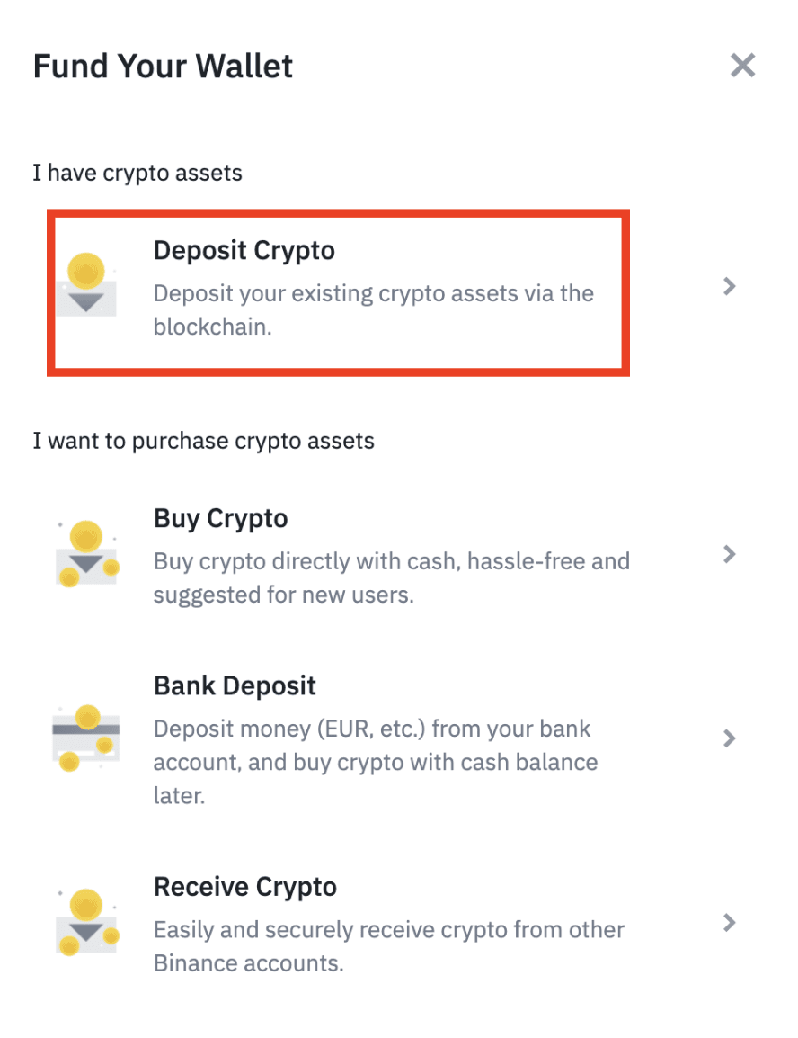Click the Receive Crypto coins icon
The image size is (798, 1038).
click(86, 920)
